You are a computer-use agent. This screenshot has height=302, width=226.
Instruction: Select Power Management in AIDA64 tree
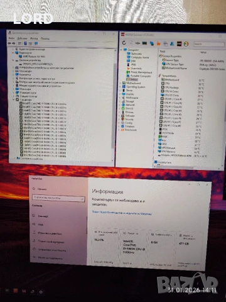pos(141,72)
